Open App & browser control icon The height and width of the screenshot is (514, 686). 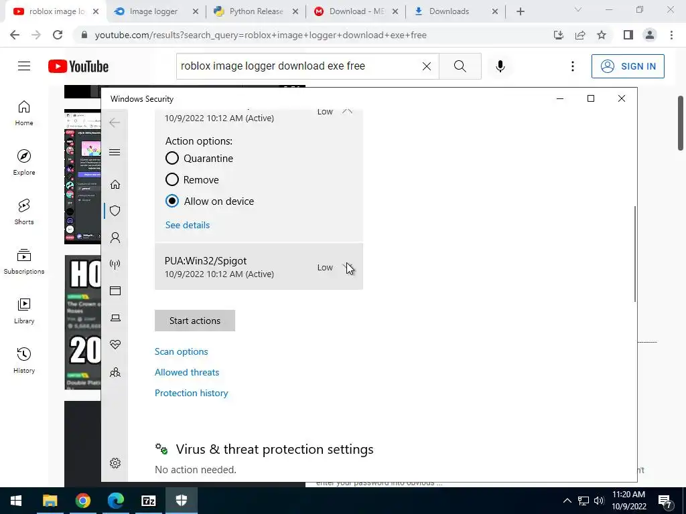pyautogui.click(x=115, y=291)
